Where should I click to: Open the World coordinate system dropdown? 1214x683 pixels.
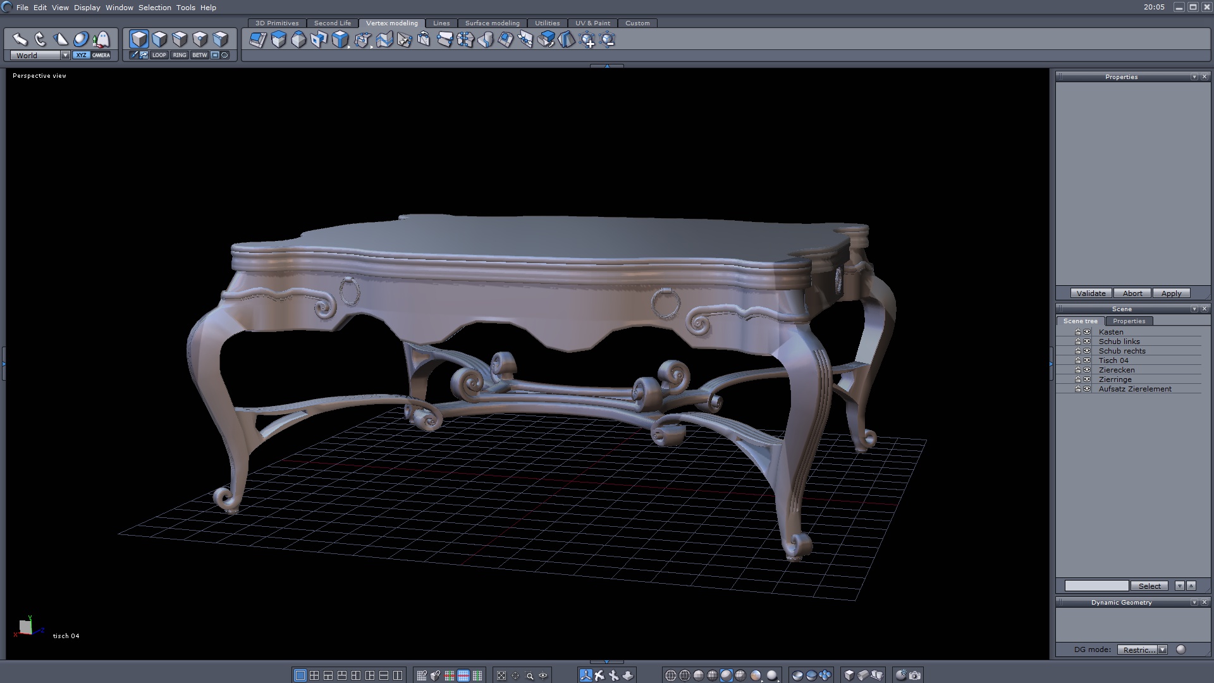[65, 55]
